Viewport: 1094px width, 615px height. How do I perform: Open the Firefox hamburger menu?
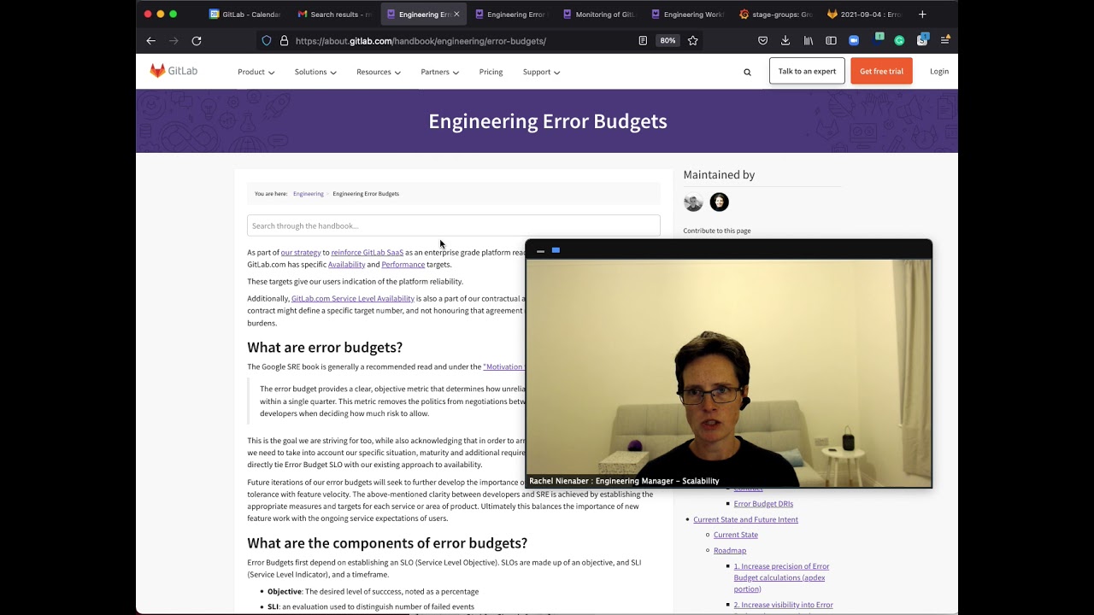coord(945,41)
